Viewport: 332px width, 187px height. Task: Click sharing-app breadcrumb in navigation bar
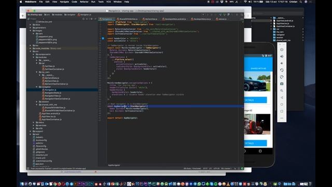[35, 15]
